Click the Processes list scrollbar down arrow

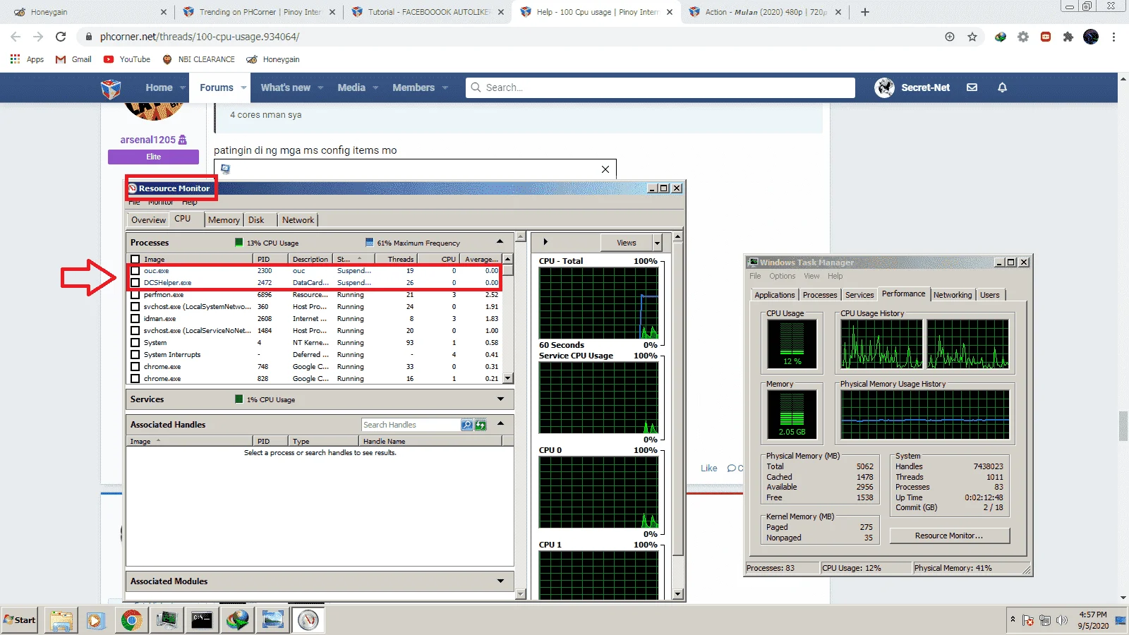coord(507,379)
